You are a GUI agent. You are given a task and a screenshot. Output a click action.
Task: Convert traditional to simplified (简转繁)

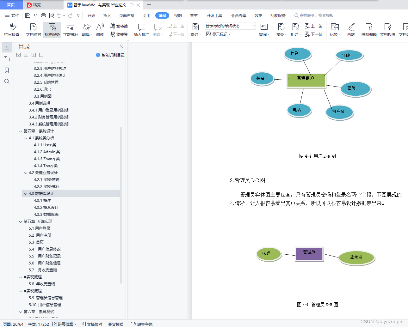[x=119, y=34]
